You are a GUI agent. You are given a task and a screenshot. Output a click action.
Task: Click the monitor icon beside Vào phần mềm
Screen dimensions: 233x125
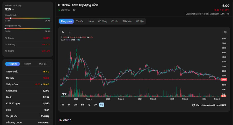tap(193, 105)
